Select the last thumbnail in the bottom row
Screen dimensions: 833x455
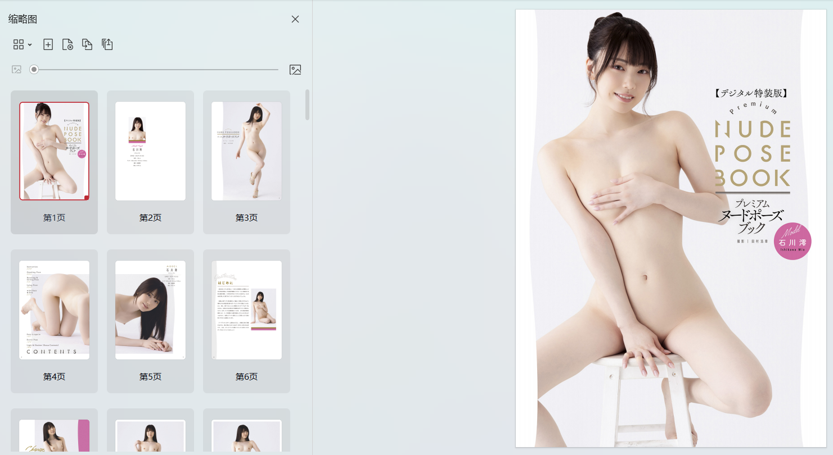tap(246, 436)
